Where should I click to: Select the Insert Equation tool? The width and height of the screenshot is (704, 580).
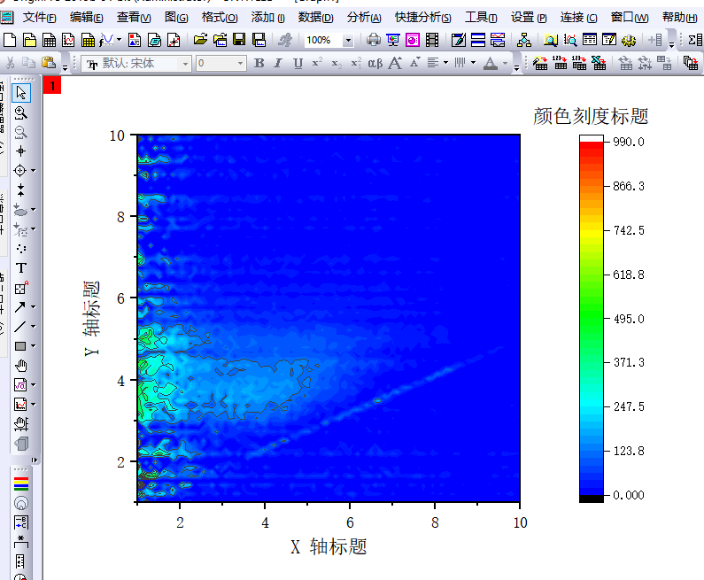coord(19,384)
